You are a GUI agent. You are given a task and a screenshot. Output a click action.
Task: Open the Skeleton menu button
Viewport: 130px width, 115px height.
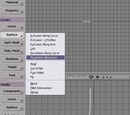point(12,59)
